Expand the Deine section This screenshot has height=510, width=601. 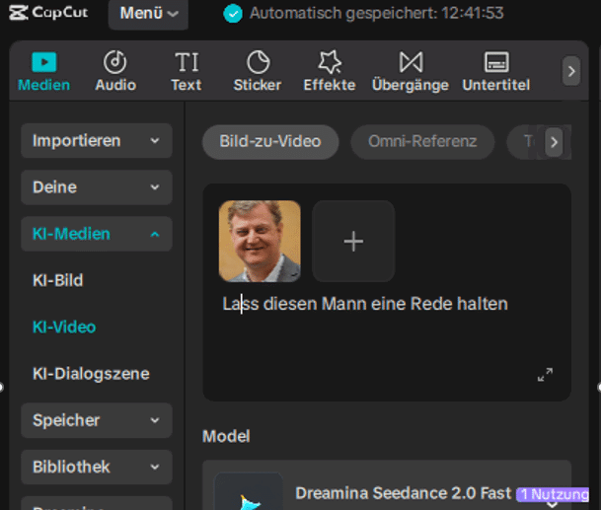[x=97, y=187]
